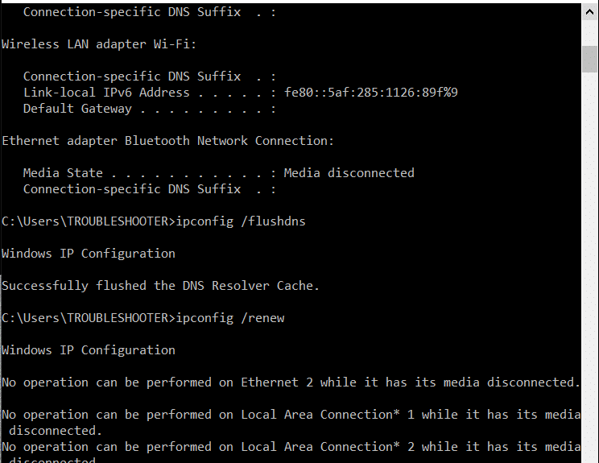Screen dimensions: 599x463
Task: Click the 'Local Area Connection* 1' message
Action: coord(291,414)
